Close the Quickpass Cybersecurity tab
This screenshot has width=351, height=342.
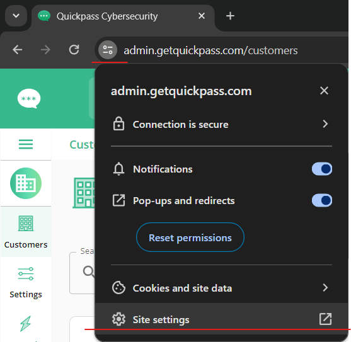(202, 16)
